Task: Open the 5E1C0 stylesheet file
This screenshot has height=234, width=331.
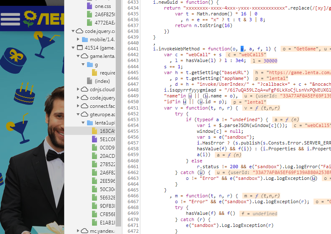Action: coord(107,139)
